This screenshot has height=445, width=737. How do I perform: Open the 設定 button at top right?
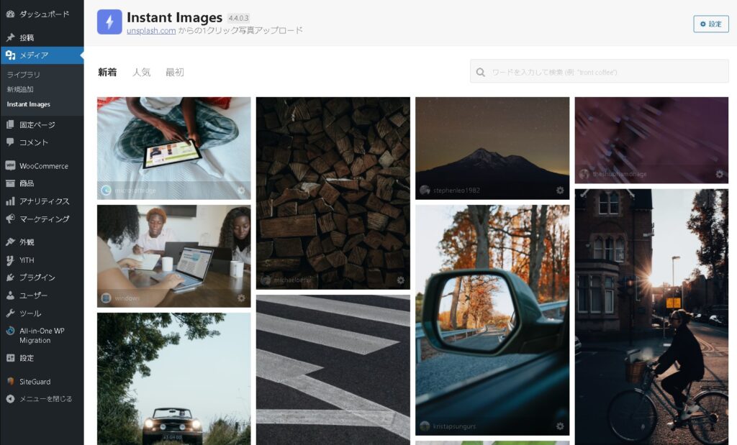(710, 24)
